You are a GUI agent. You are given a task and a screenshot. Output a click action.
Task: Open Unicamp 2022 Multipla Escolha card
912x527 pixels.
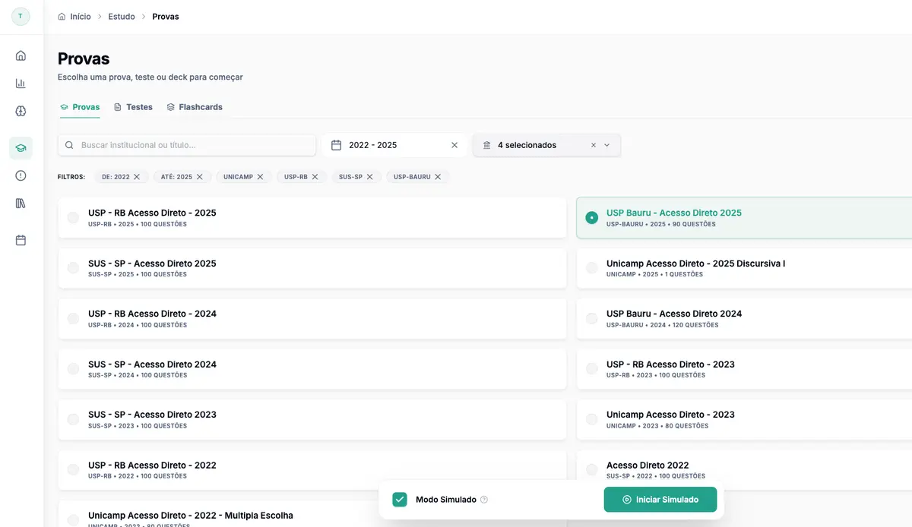click(312, 514)
